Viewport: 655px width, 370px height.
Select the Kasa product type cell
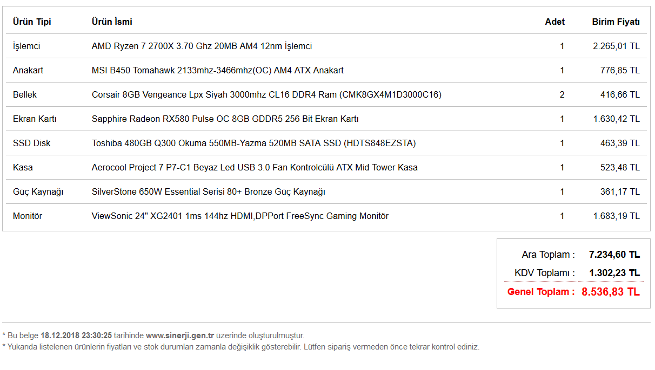click(23, 168)
